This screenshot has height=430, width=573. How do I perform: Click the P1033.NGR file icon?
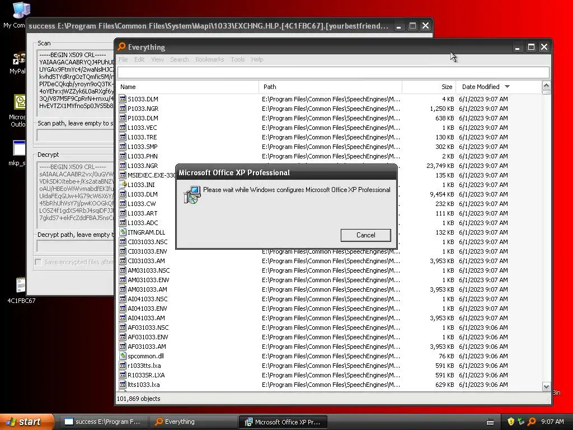point(123,109)
